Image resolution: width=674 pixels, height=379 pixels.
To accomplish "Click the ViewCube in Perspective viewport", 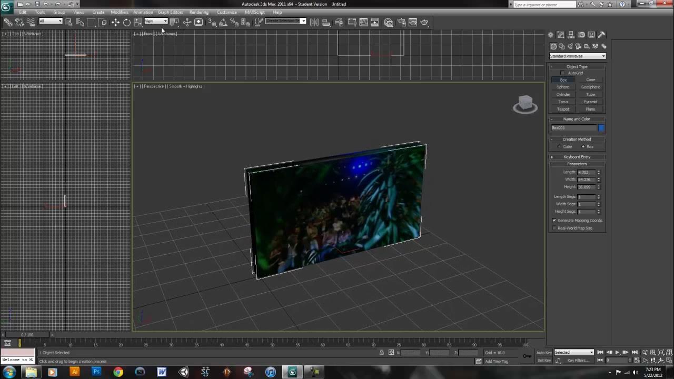I will (525, 103).
